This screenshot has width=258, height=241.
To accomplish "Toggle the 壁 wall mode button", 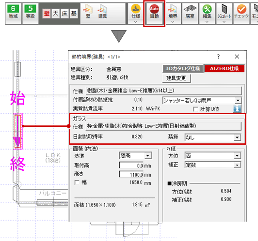I will click(x=47, y=14).
